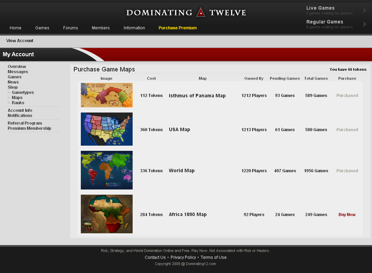Click the World map thumbnail

[x=107, y=170]
